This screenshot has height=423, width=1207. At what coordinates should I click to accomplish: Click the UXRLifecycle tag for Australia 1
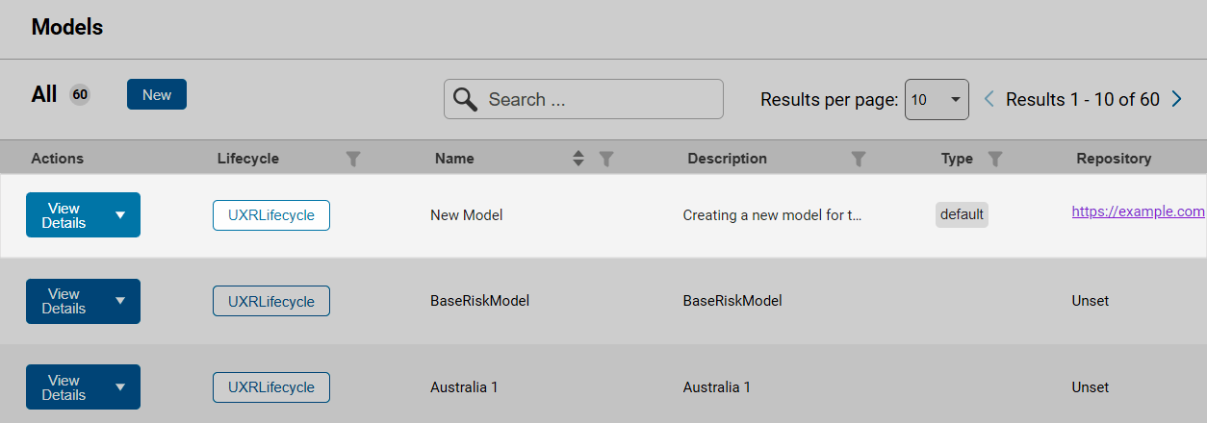point(271,387)
